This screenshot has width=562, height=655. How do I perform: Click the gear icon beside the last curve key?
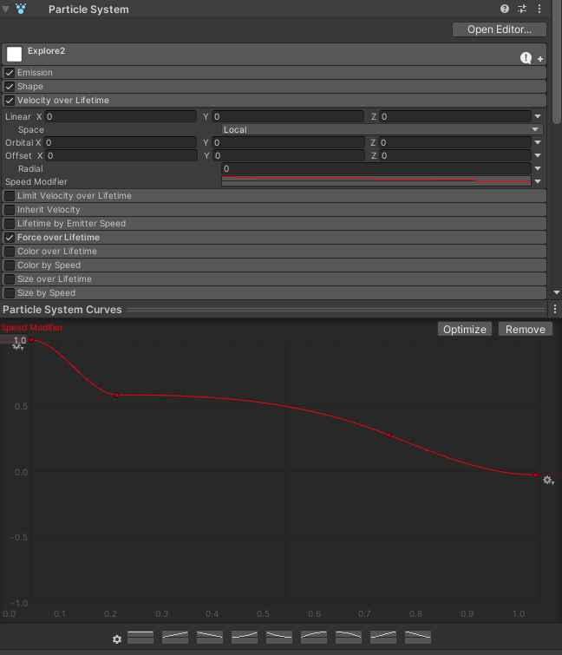(x=548, y=481)
